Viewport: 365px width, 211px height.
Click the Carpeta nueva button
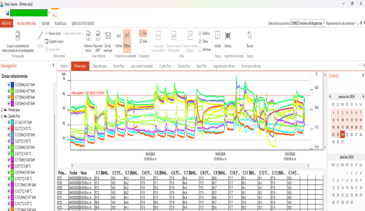click(54, 41)
